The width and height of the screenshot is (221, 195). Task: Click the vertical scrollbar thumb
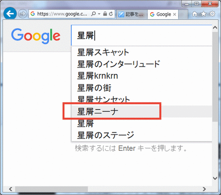click(215, 77)
